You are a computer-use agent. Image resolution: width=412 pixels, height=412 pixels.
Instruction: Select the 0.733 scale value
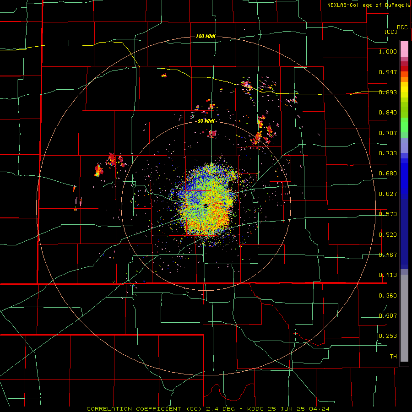[388, 153]
